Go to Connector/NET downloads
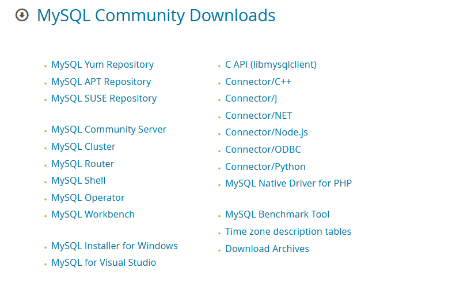Image resolution: width=452 pixels, height=287 pixels. (259, 115)
